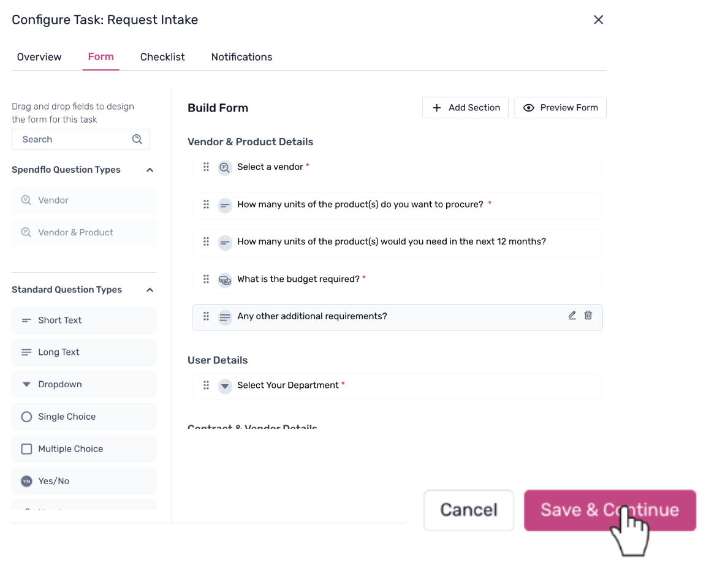Delete the additional requirements question via trash icon
This screenshot has width=717, height=576.
click(x=588, y=316)
